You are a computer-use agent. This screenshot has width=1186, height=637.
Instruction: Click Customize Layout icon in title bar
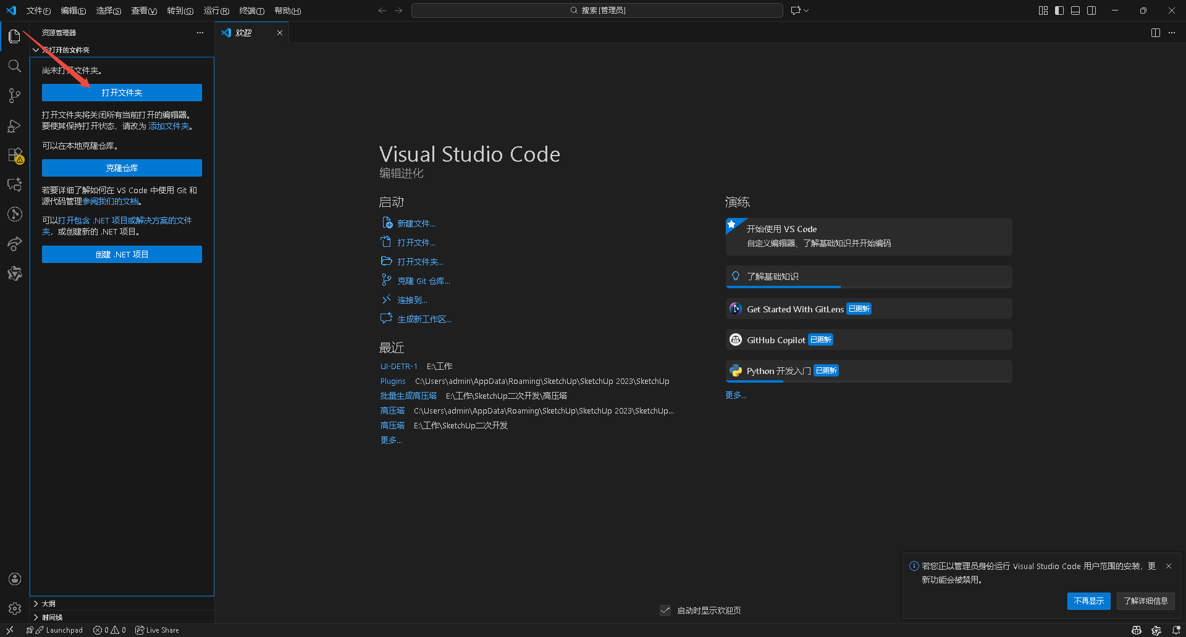pyautogui.click(x=1043, y=10)
